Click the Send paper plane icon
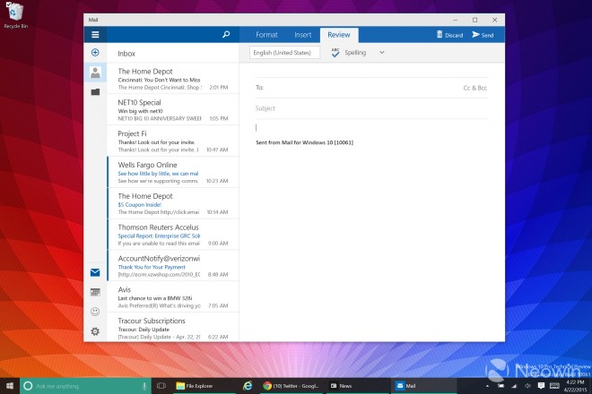The height and width of the screenshot is (394, 592). (x=475, y=35)
